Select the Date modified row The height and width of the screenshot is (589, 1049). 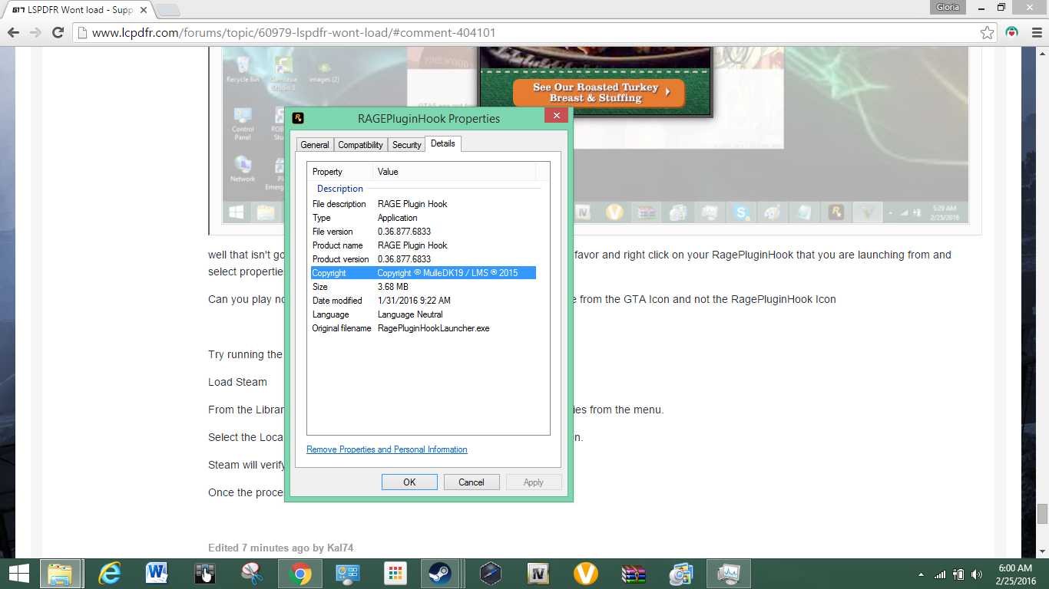(x=423, y=301)
